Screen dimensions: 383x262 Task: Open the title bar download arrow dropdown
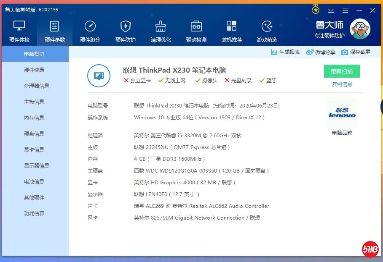331,10
